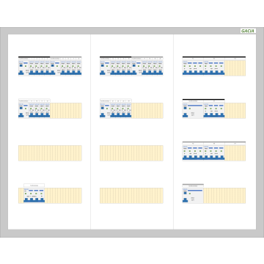Select the empty fourth rail in middle enclosure

pyautogui.click(x=131, y=196)
